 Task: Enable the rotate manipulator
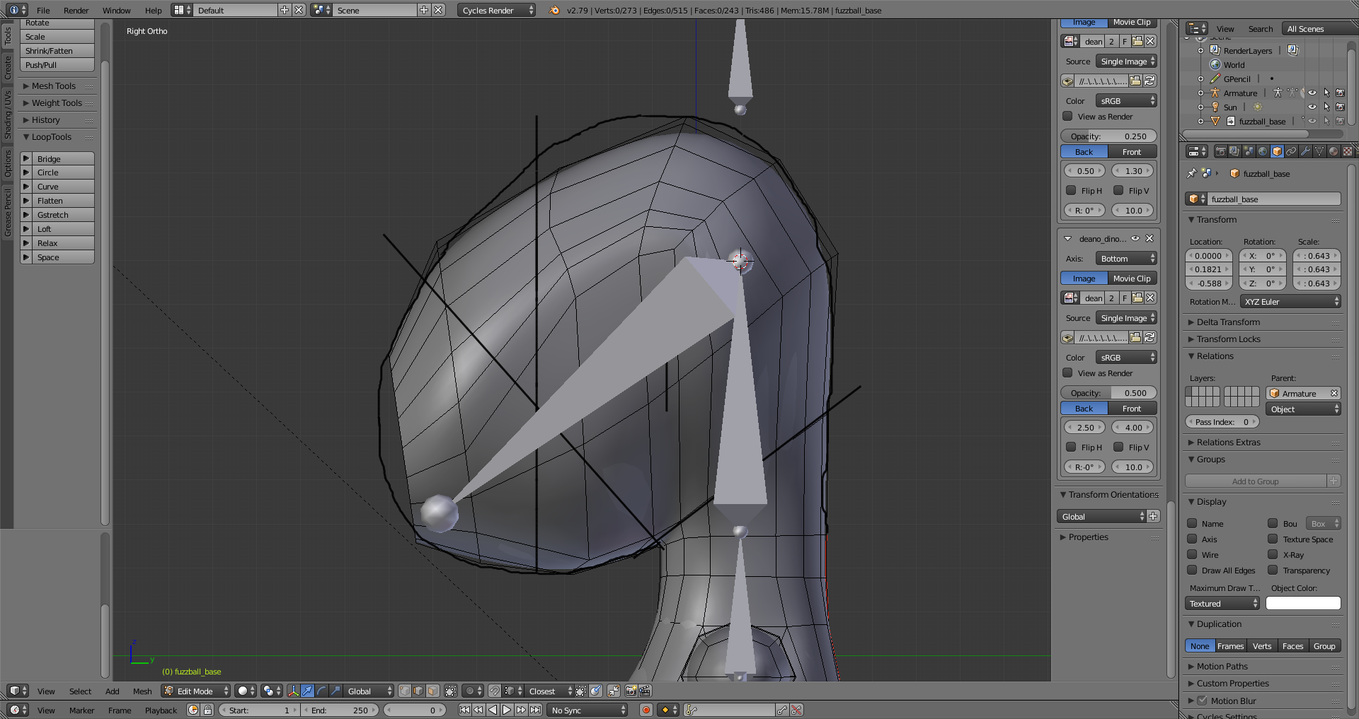321,691
